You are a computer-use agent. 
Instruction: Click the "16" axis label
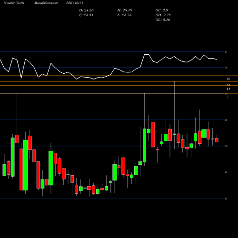point(228,79)
